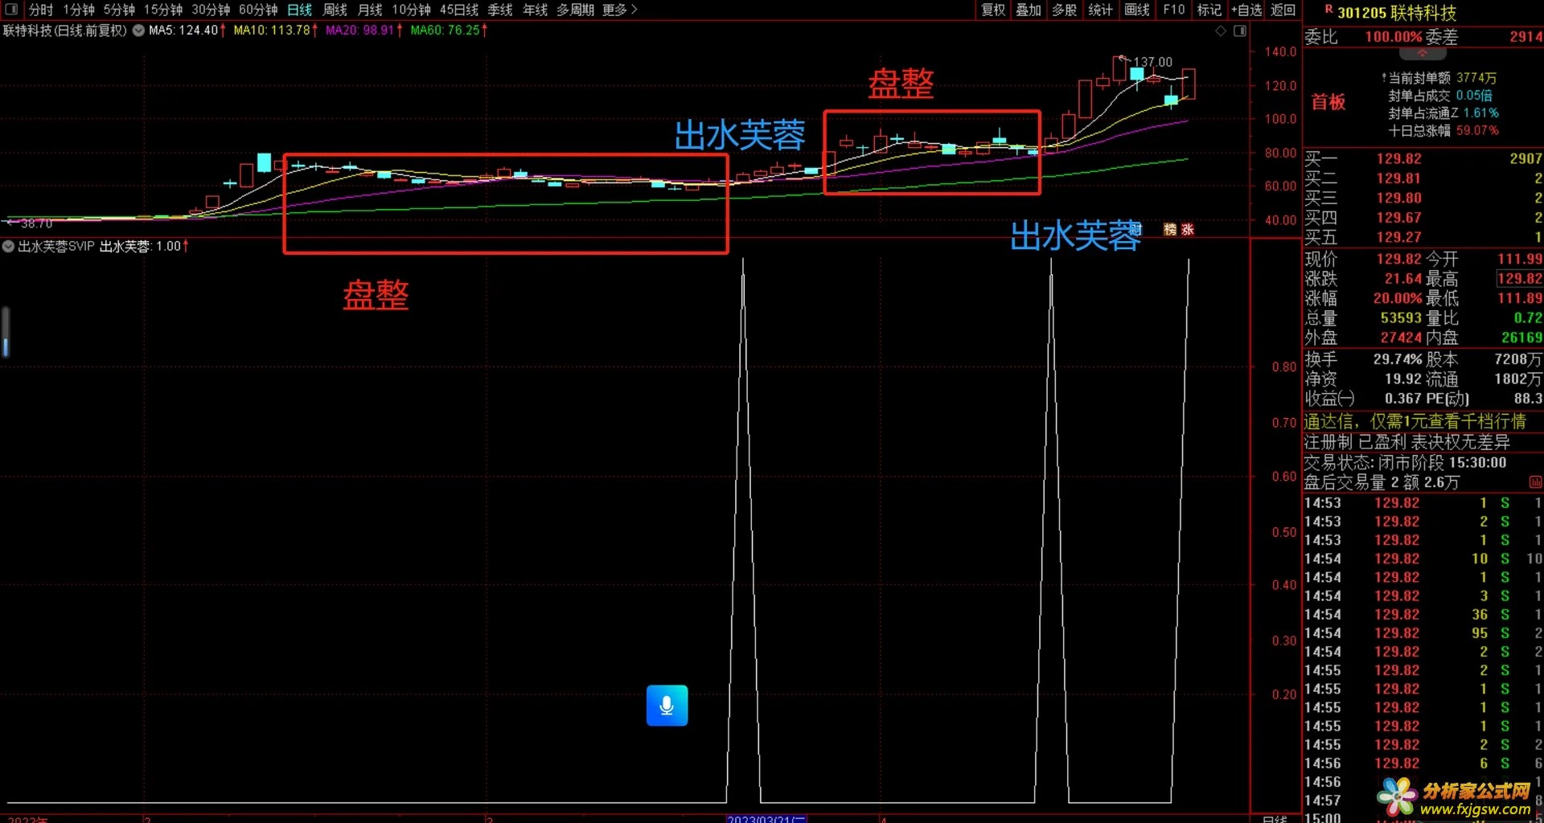Open the 出水芙蓉SVIP indicator dropdown
Image resolution: width=1544 pixels, height=823 pixels.
8,247
